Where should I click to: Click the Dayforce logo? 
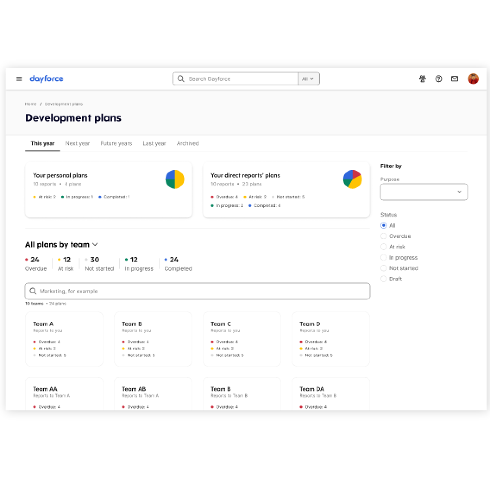(x=46, y=79)
